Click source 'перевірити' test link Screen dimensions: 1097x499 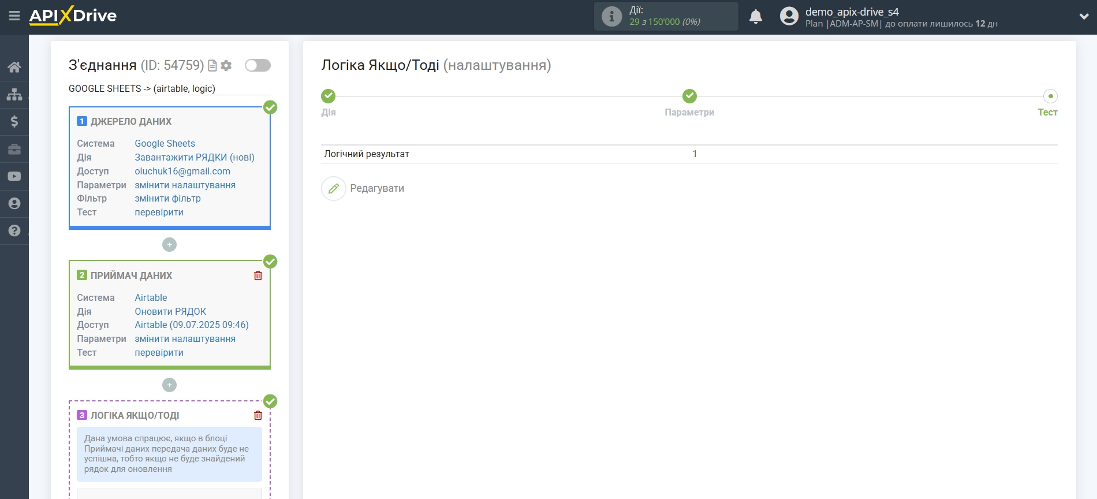pos(159,212)
